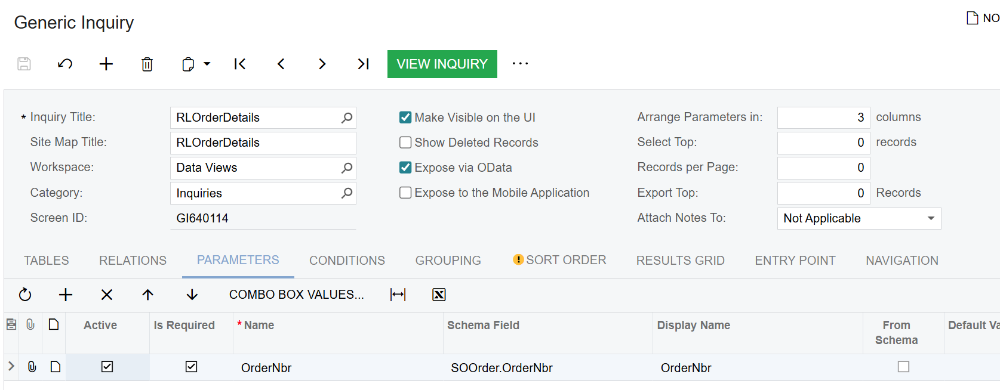The image size is (1000, 390).
Task: Add a new inquiry record with plus icon
Action: (x=106, y=64)
